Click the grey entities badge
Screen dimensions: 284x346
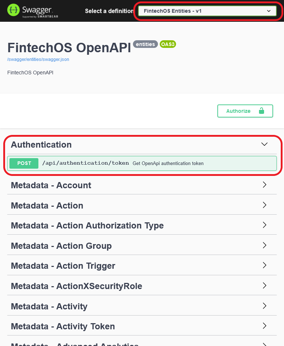[145, 44]
